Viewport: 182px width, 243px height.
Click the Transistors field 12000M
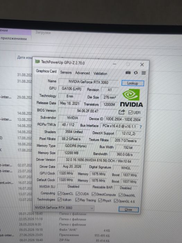109,104
